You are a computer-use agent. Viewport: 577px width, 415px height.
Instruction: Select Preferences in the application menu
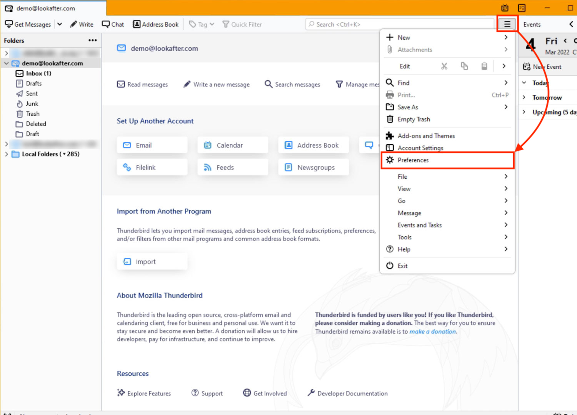pos(413,160)
